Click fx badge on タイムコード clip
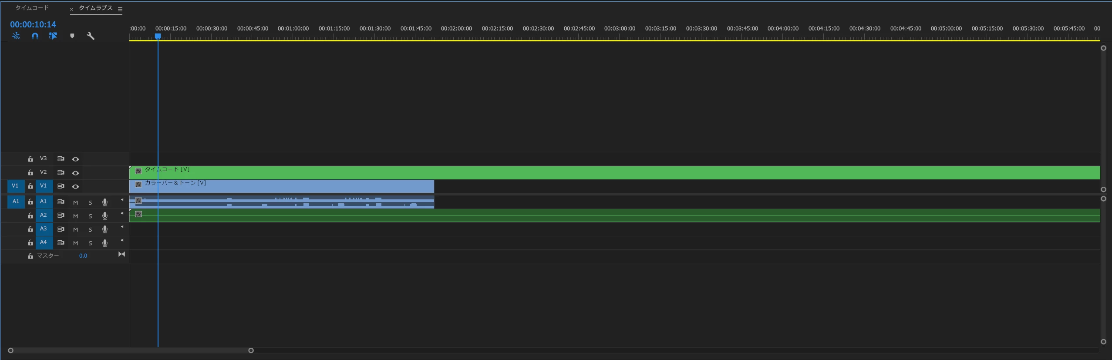This screenshot has height=360, width=1112. coord(138,171)
